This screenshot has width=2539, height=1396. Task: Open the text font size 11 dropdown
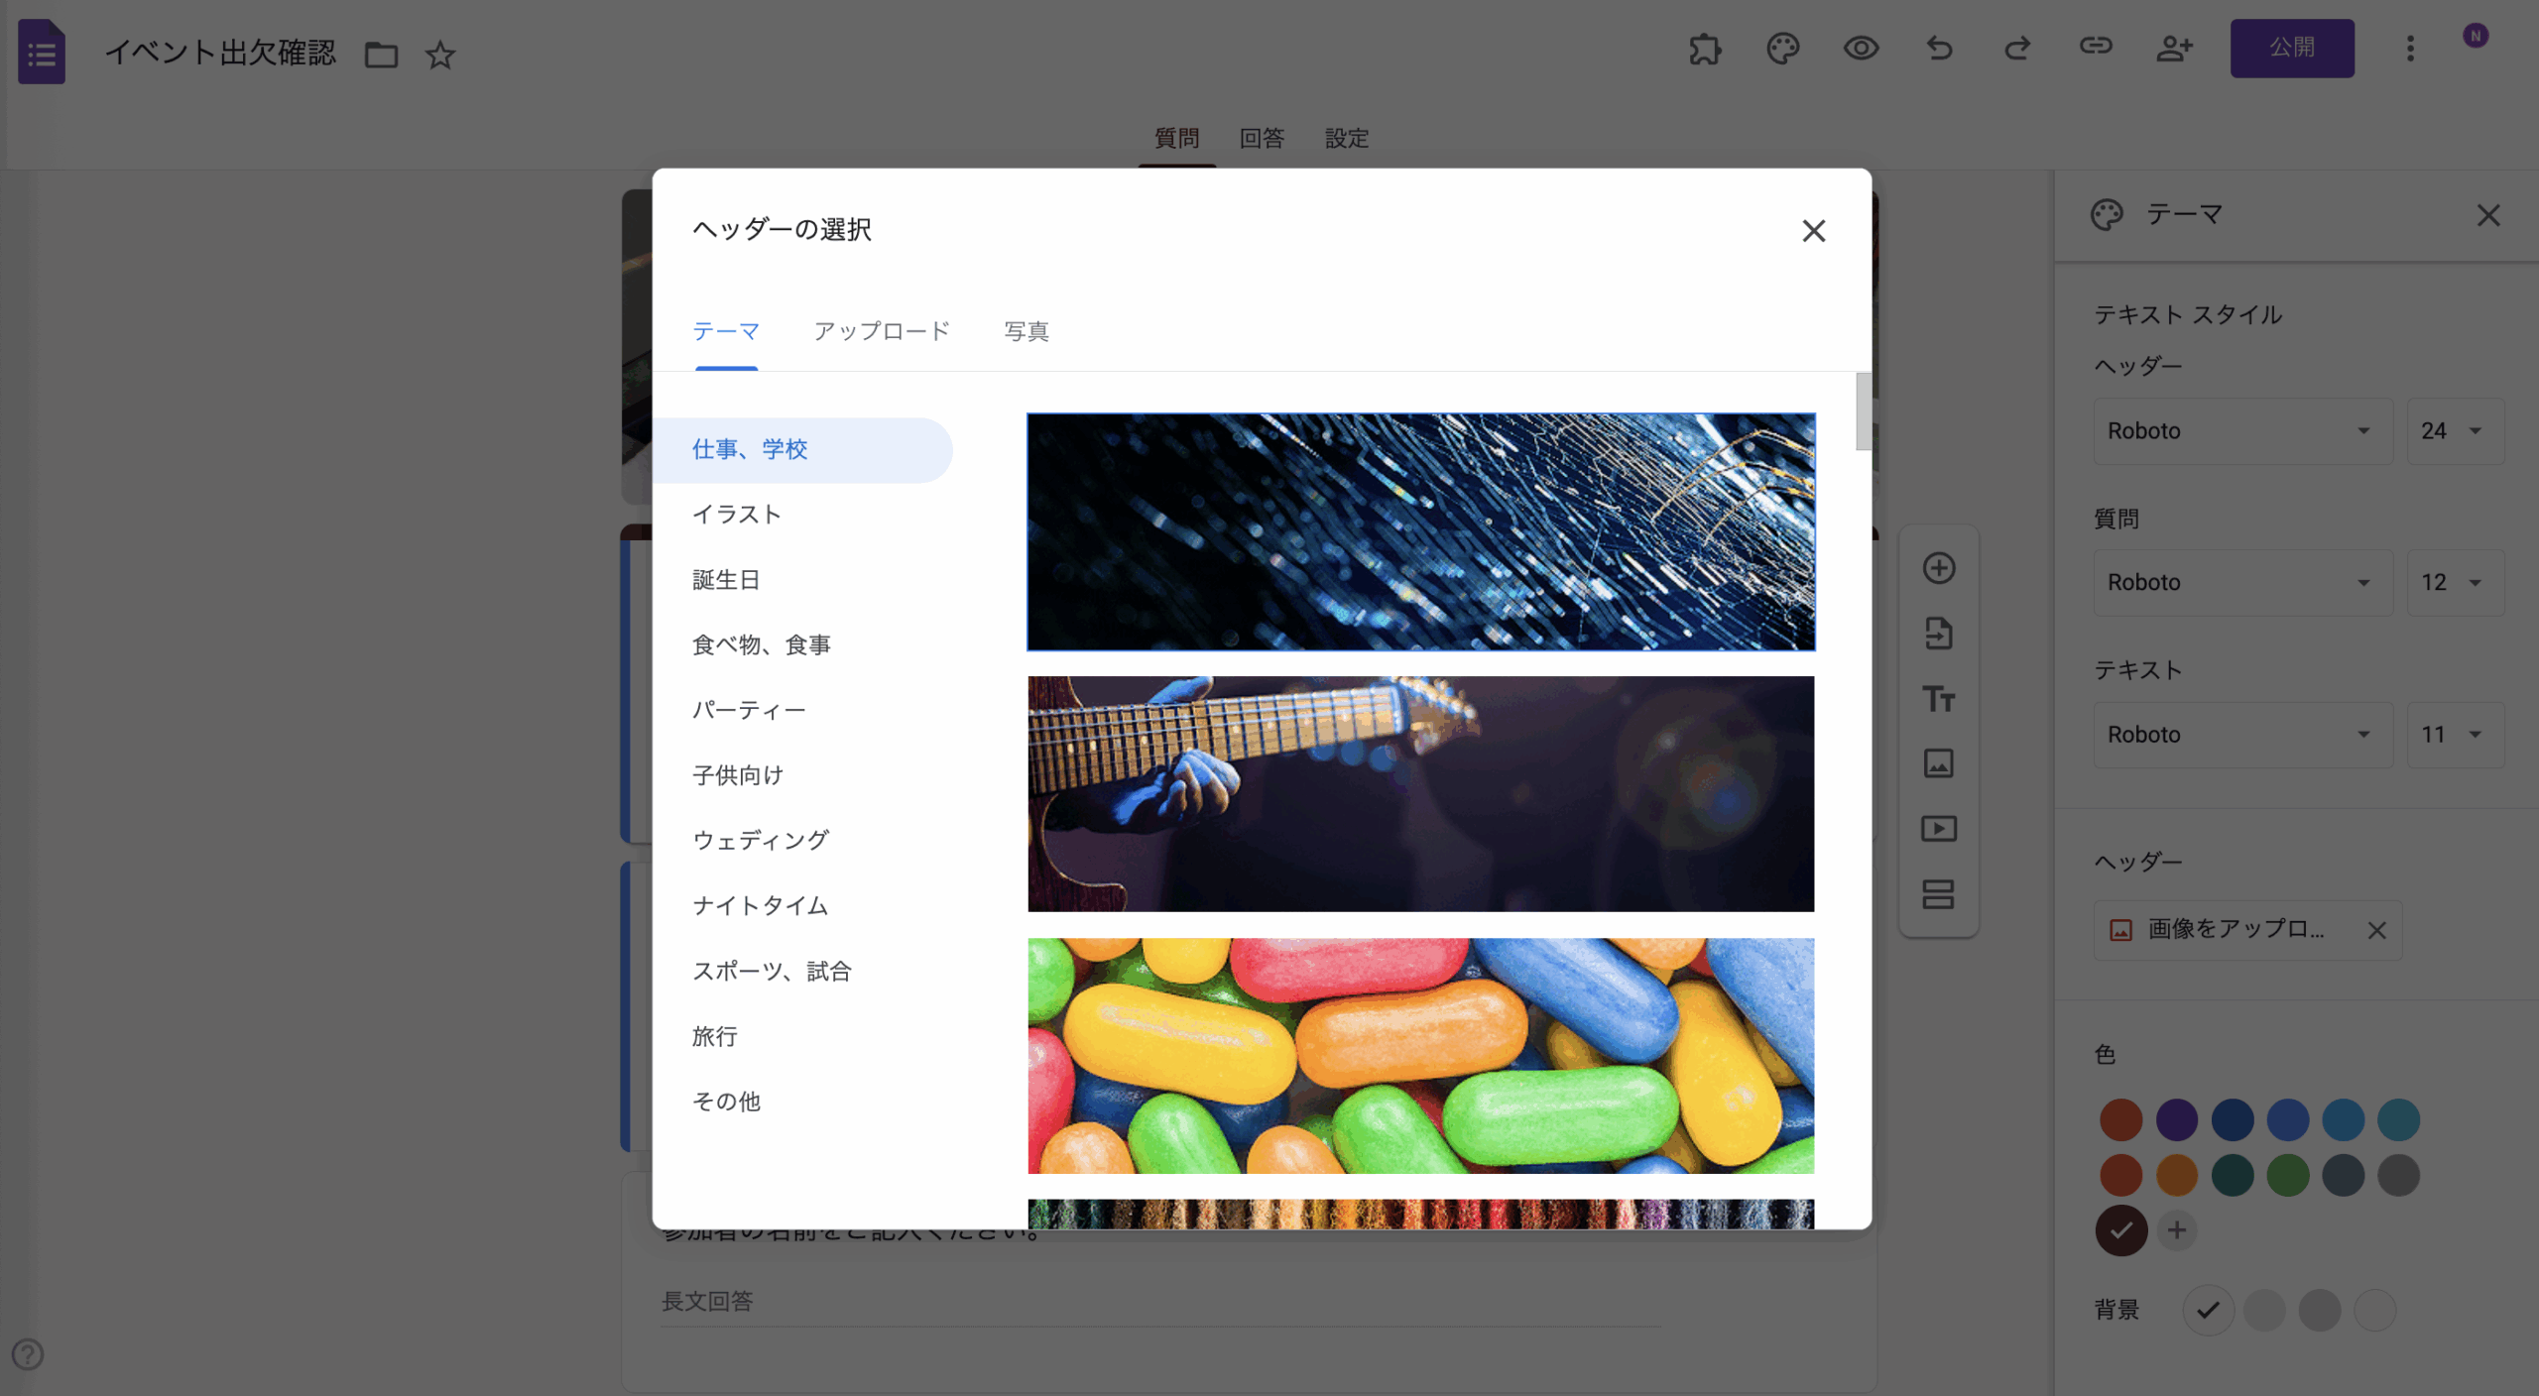click(2454, 735)
